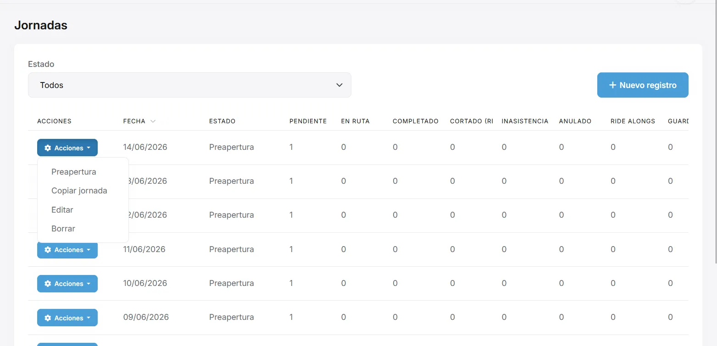717x346 pixels.
Task: Click the ESTADO column header
Action: click(222, 121)
